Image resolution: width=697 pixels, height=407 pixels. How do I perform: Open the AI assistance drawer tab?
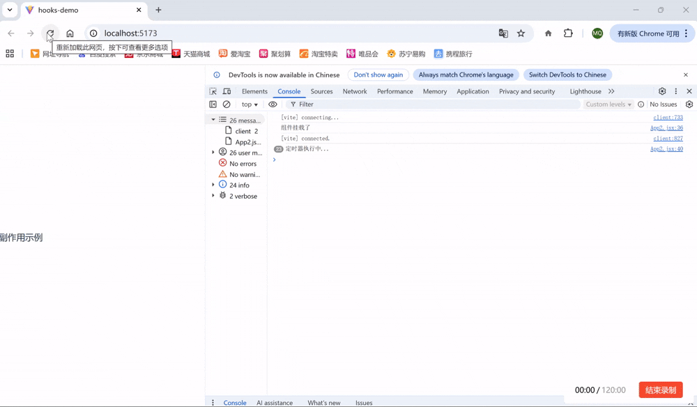tap(274, 403)
